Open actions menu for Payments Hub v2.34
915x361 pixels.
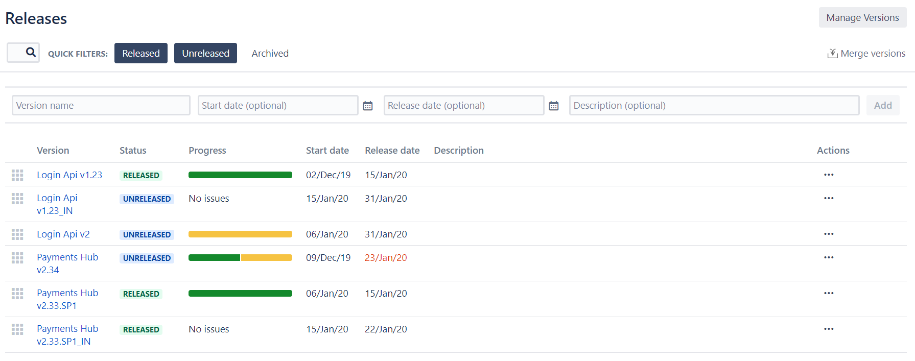[x=829, y=257]
